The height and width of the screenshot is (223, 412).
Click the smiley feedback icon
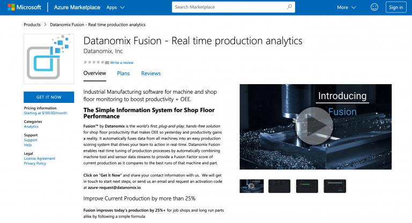click(x=374, y=7)
